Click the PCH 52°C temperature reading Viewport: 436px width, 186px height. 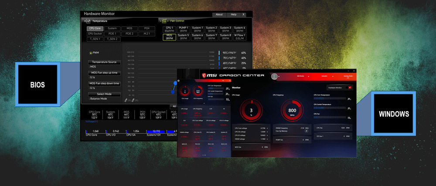(x=143, y=115)
